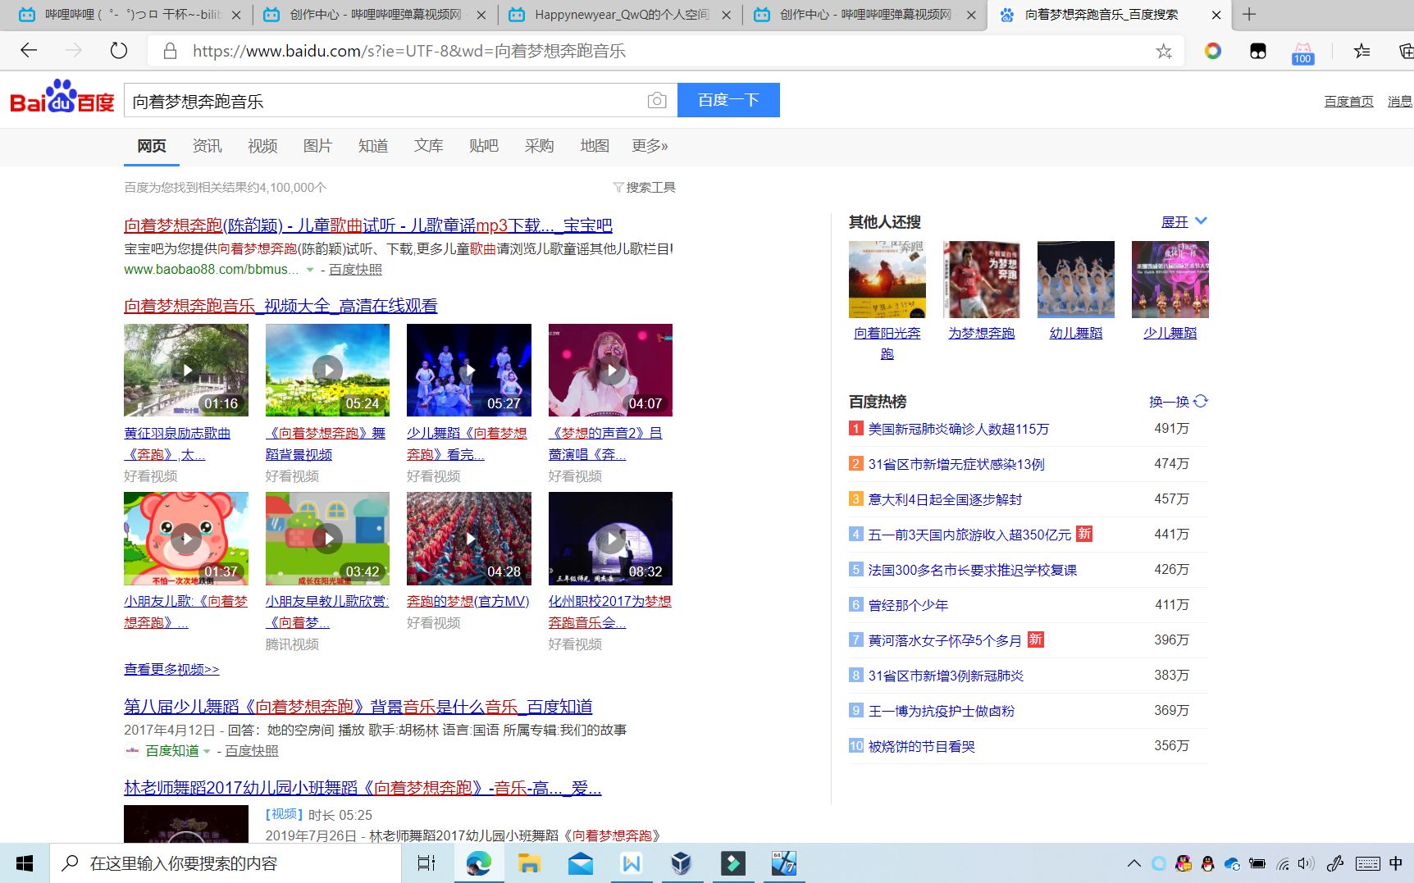Show hidden tray icons chevron

(x=1133, y=863)
